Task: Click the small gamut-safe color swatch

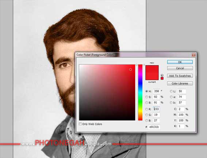Action: [162, 78]
